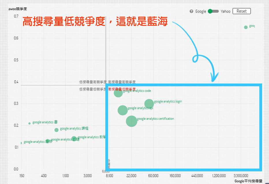Viewport: 269px width, 184px height.
Task: Click the 150 x-axis tick label
Action: coord(22,176)
